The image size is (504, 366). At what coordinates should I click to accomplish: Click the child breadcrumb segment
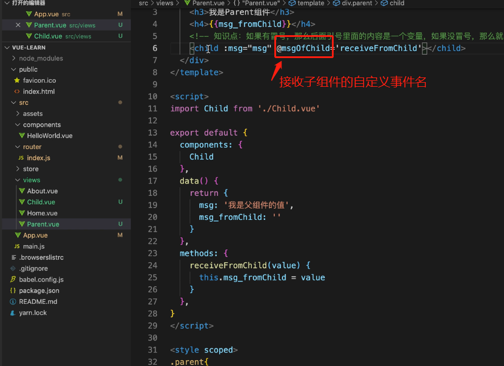[397, 3]
